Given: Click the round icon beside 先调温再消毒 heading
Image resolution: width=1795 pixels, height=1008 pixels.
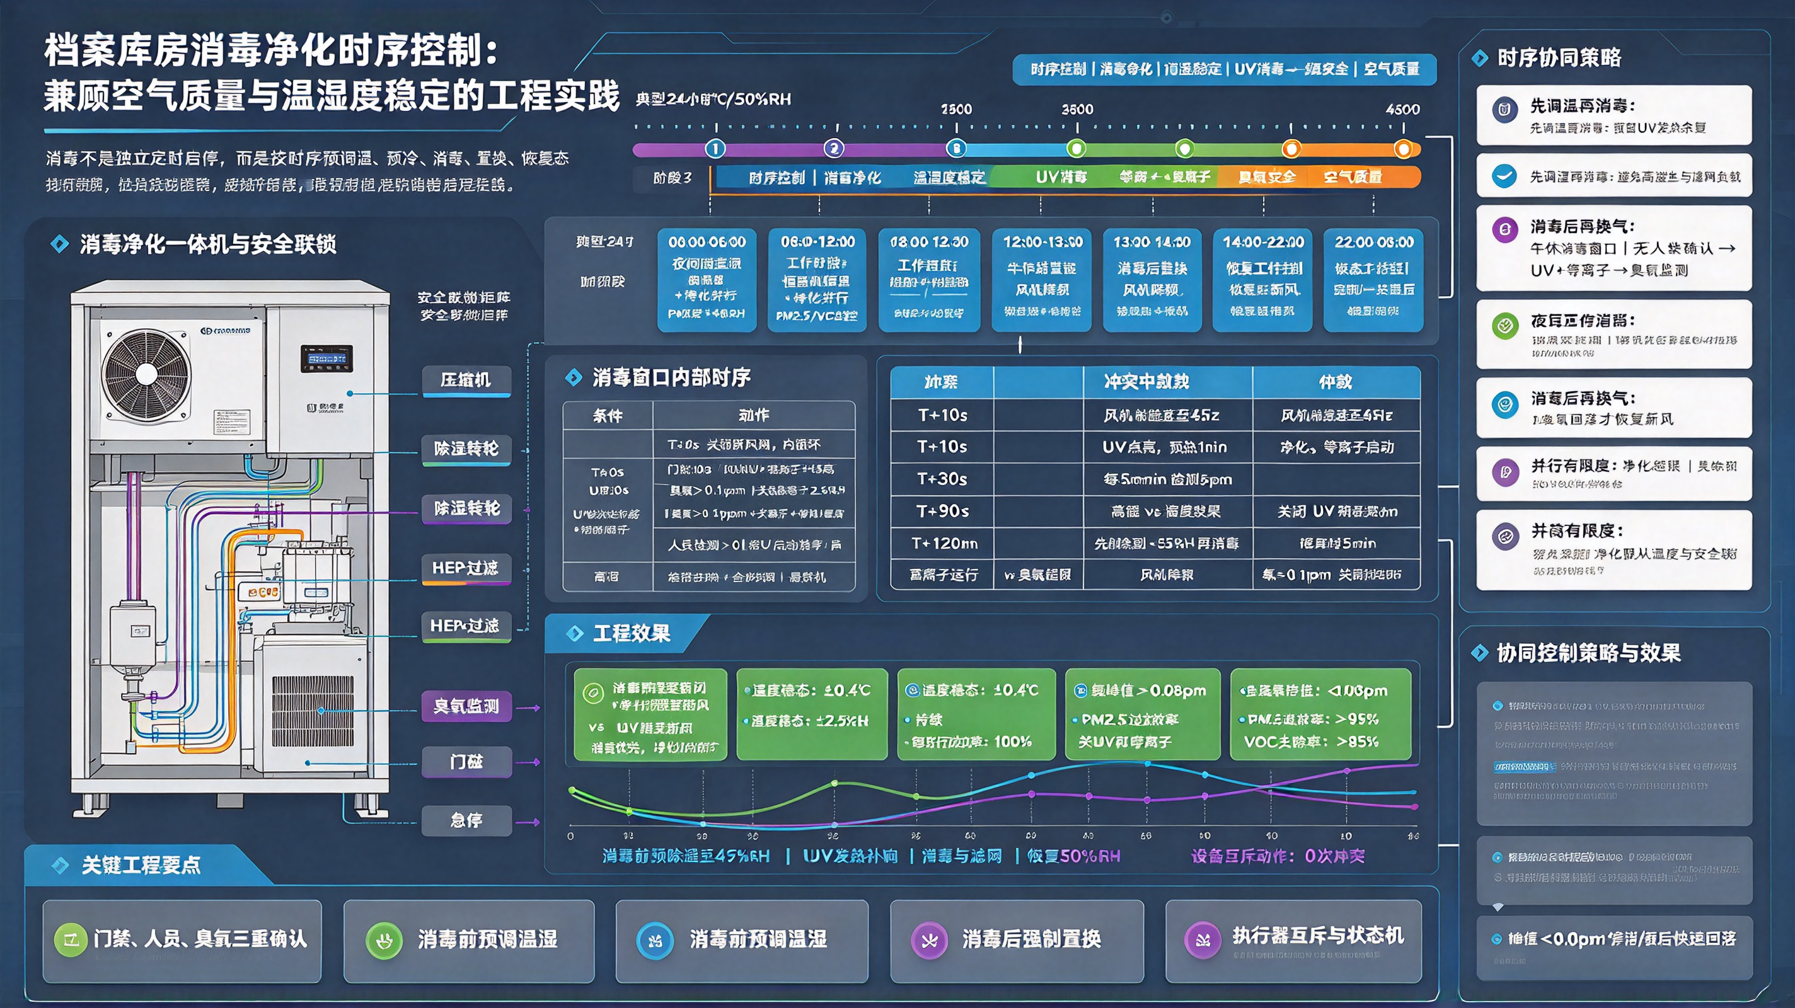Looking at the screenshot, I should (1505, 110).
